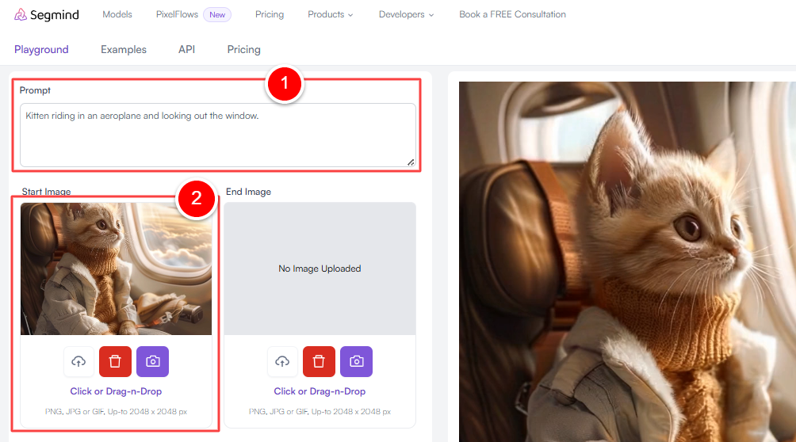
Task: Delete the End Image with trash button
Action: coord(319,361)
